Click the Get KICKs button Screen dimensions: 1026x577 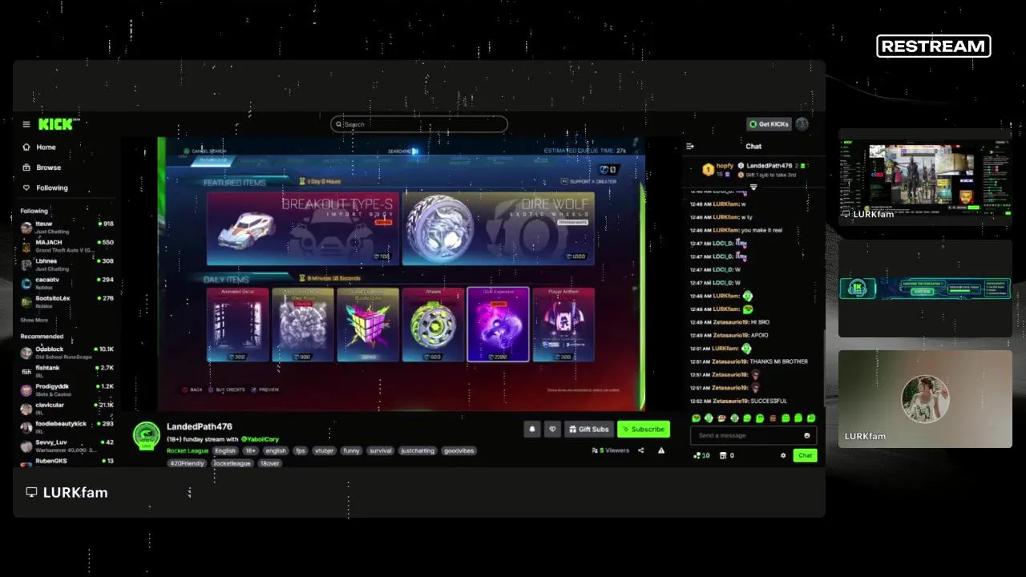click(x=769, y=124)
